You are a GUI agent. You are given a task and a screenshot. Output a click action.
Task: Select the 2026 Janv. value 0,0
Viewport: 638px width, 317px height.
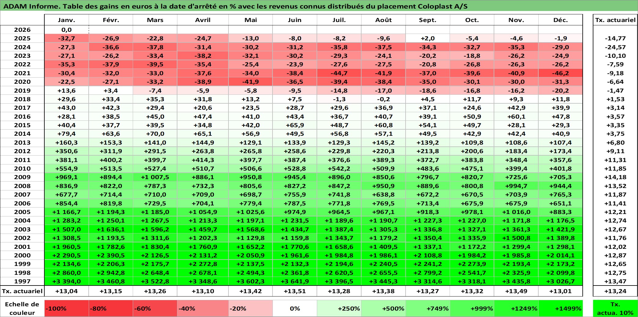[x=67, y=30]
